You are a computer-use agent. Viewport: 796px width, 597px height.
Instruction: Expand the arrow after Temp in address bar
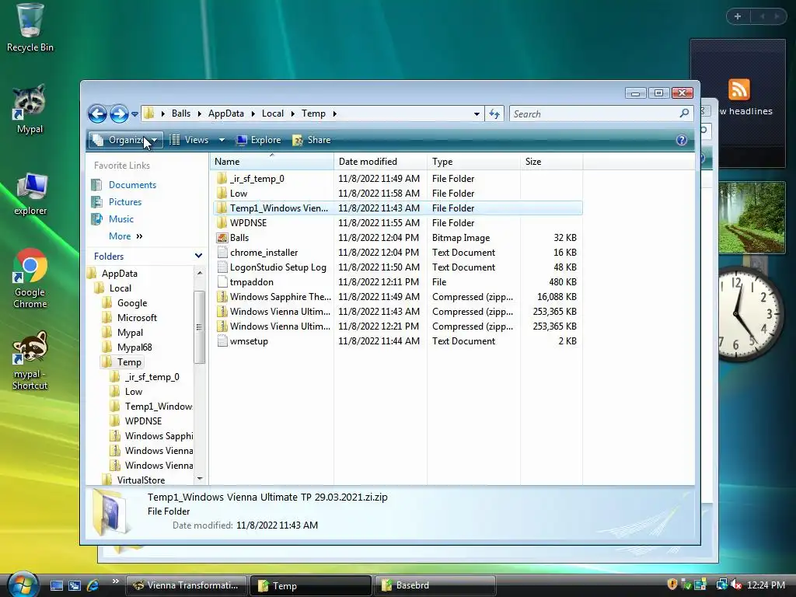[334, 113]
